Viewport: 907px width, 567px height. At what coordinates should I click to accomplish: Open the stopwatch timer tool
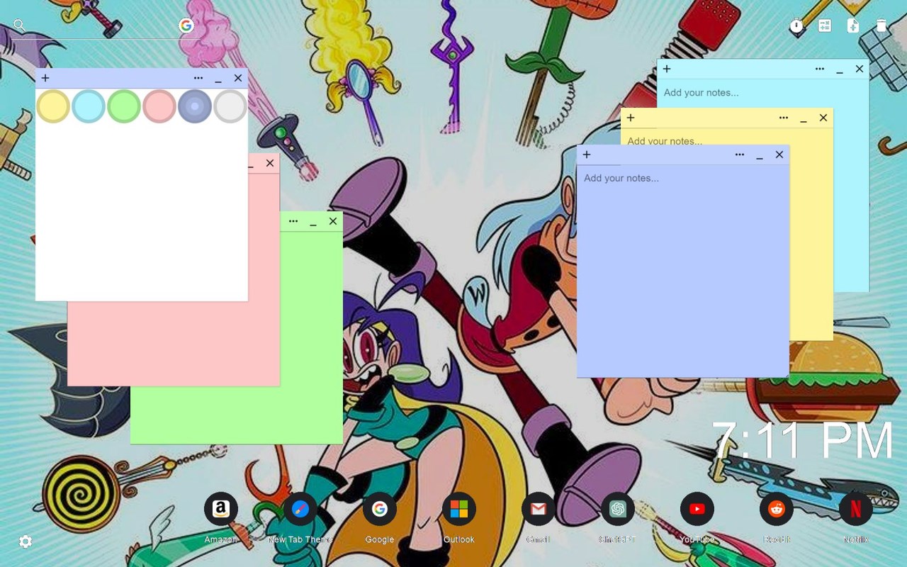(x=797, y=26)
